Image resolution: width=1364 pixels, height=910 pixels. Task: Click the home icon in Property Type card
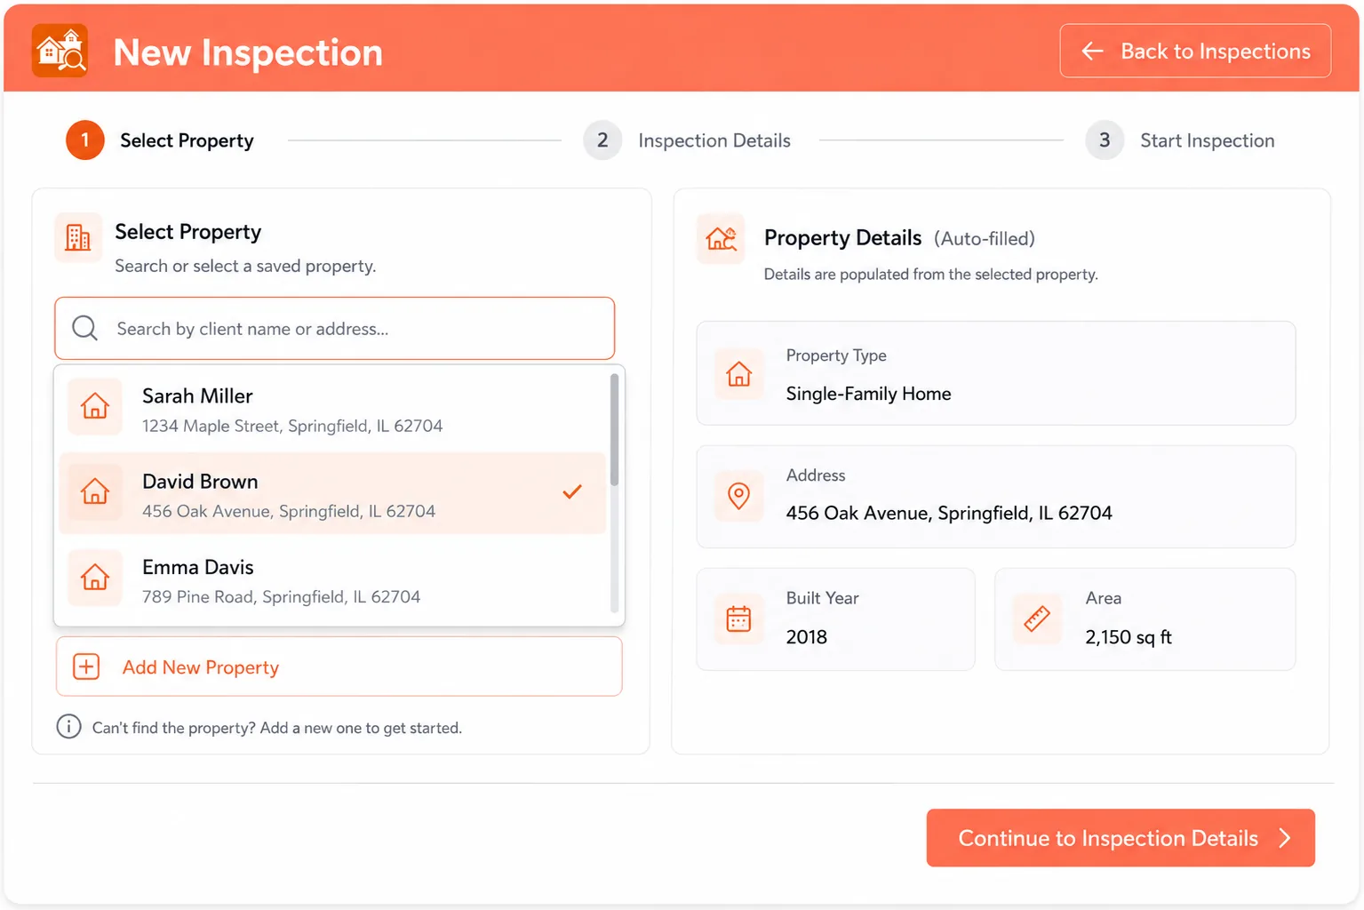click(x=739, y=374)
